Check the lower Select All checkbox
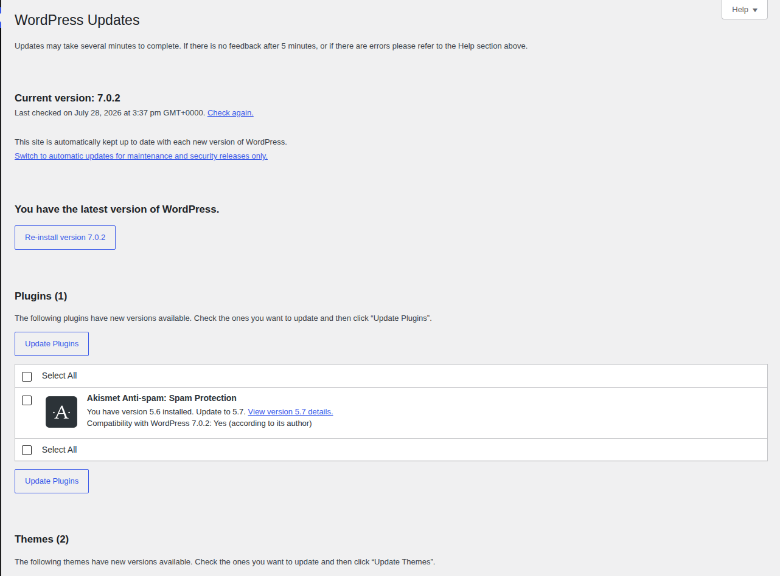The width and height of the screenshot is (780, 576). coord(27,450)
